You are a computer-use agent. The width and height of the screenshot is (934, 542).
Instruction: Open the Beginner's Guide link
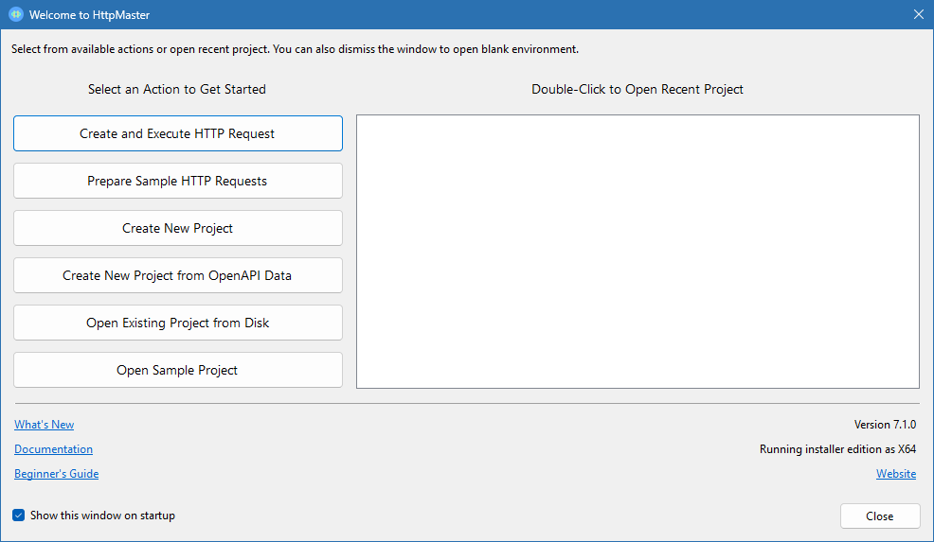tap(57, 474)
